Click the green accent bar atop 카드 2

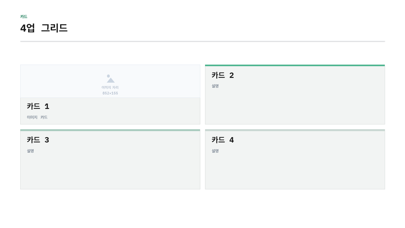[295, 66]
